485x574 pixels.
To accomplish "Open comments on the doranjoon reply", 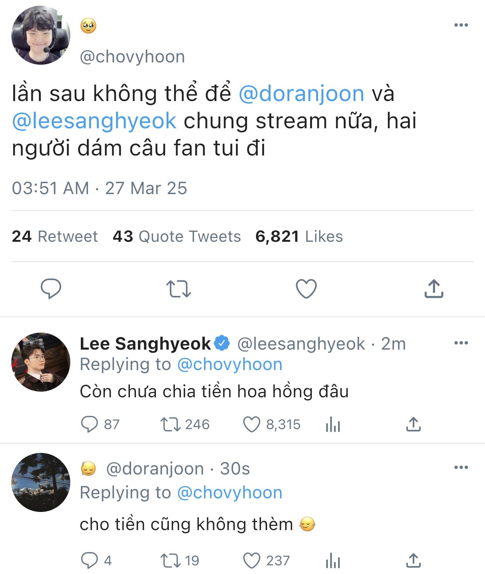I will 90,560.
